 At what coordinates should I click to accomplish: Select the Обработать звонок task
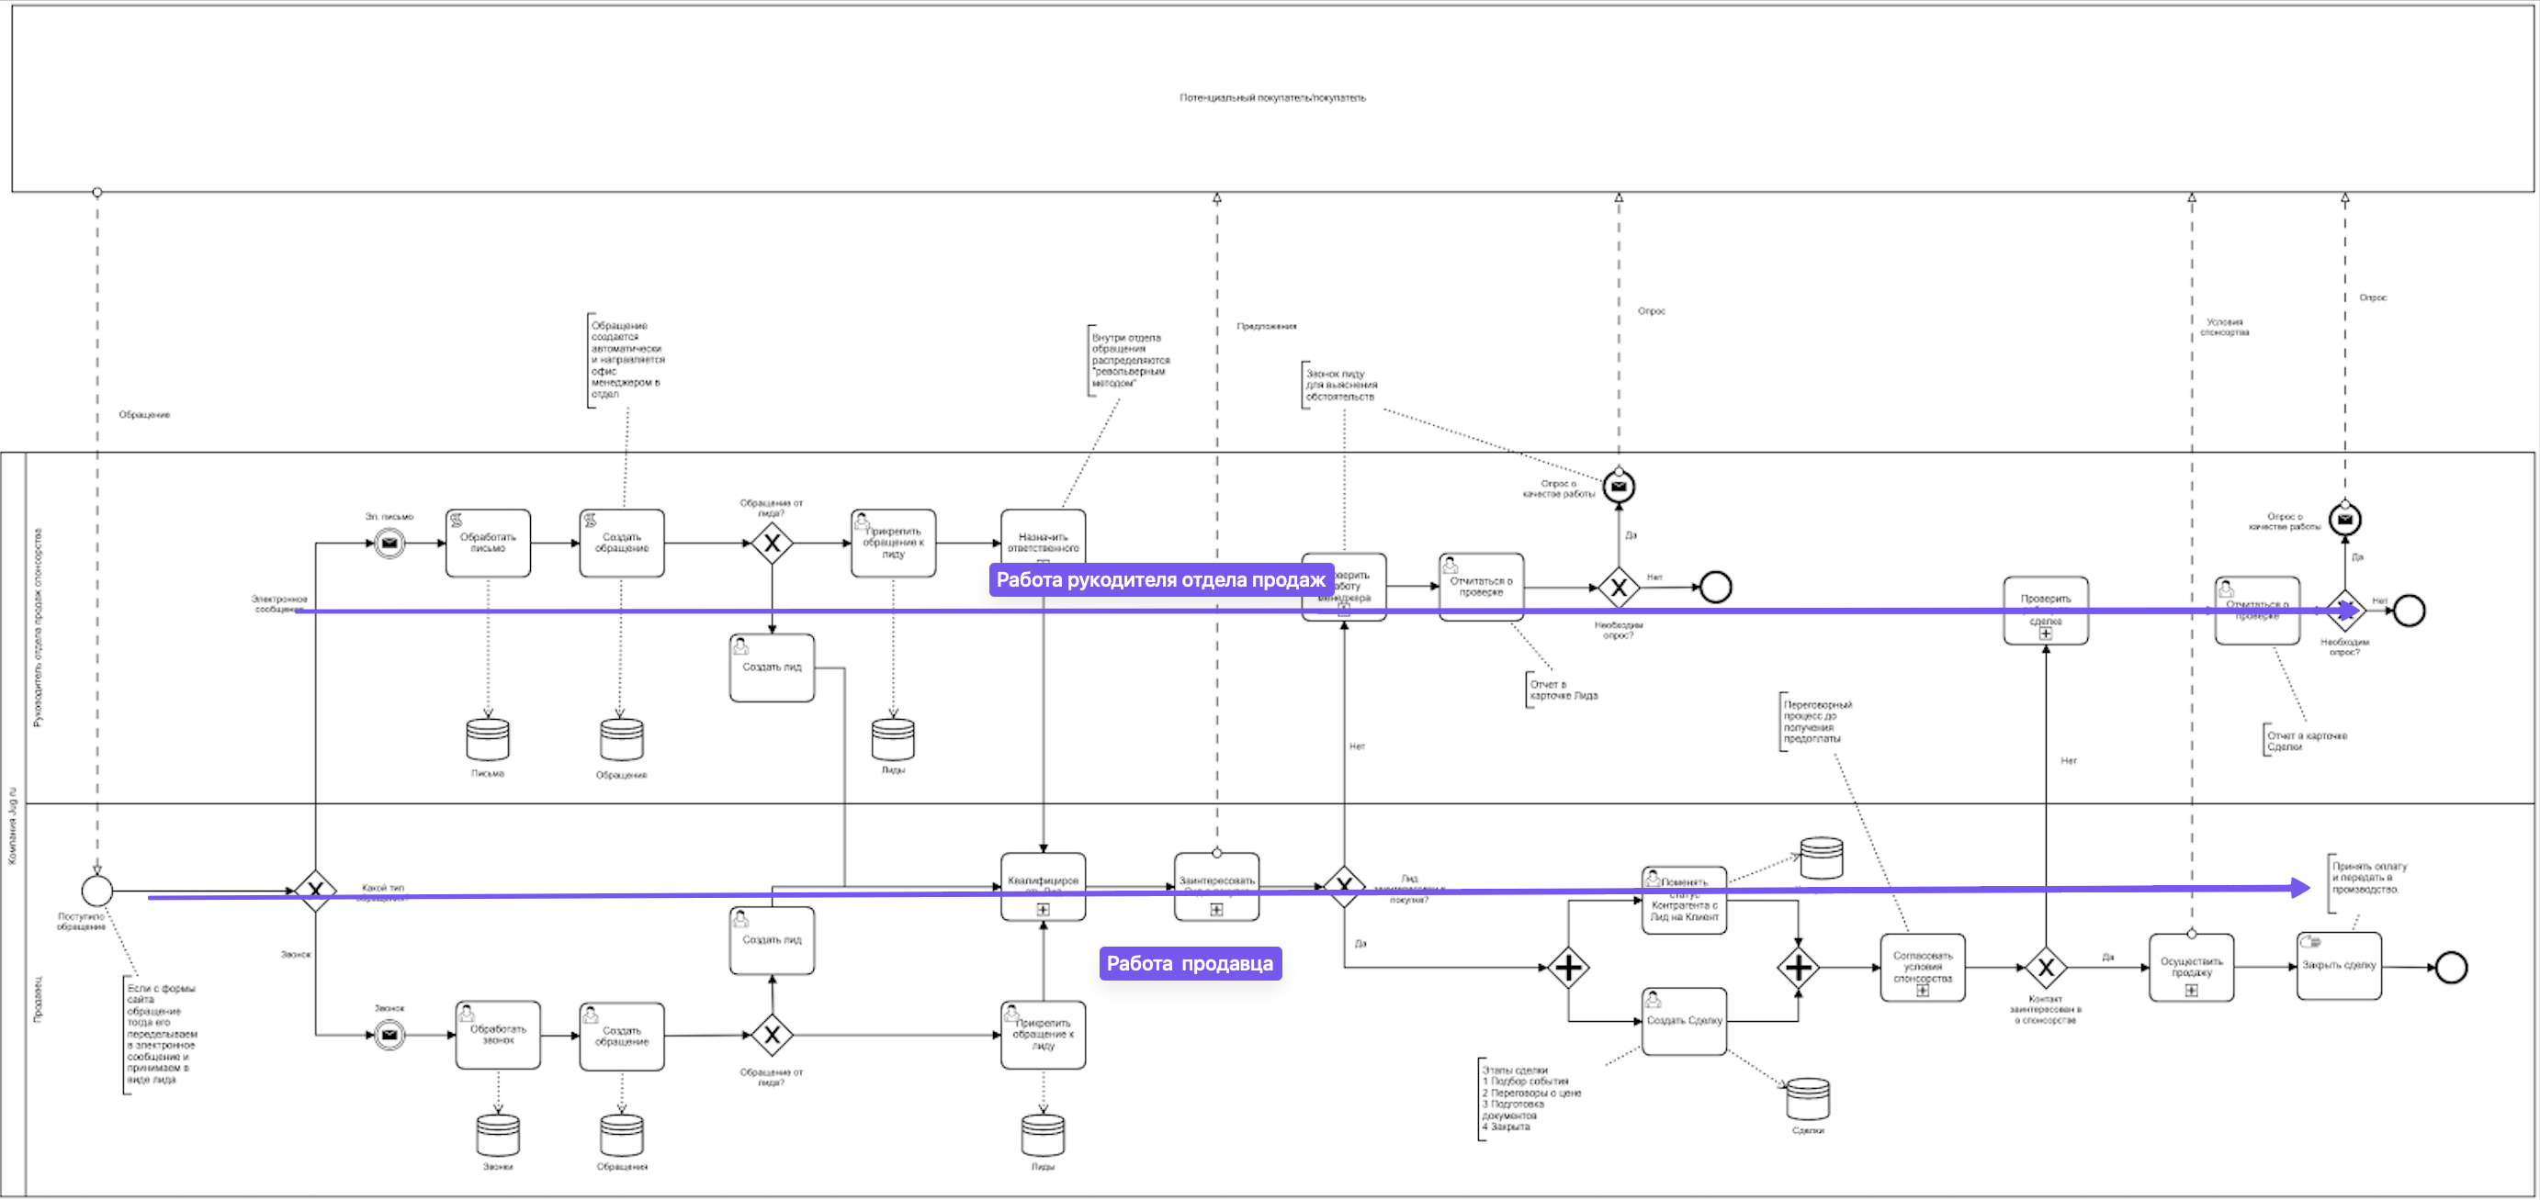click(x=498, y=1035)
